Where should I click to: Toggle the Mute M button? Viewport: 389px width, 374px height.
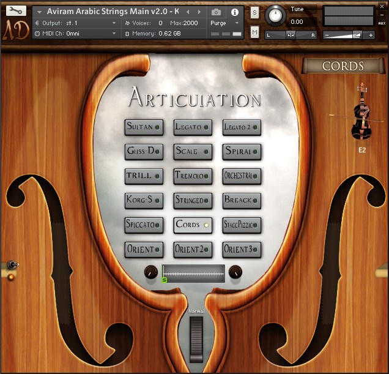pyautogui.click(x=254, y=31)
